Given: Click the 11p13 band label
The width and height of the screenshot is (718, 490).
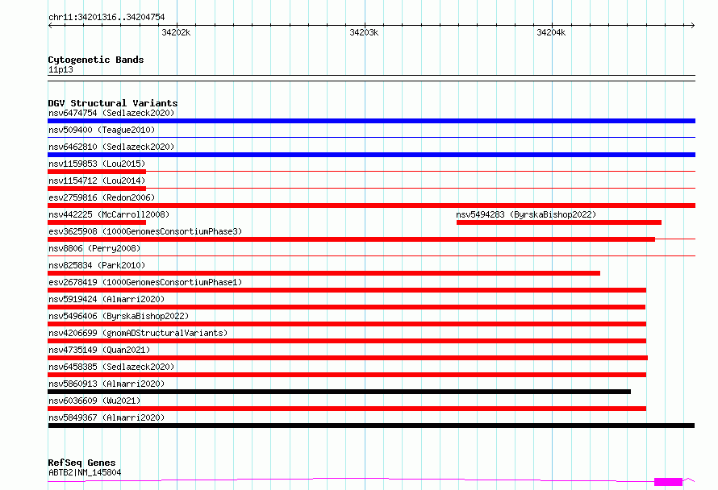Looking at the screenshot, I should 61,69.
